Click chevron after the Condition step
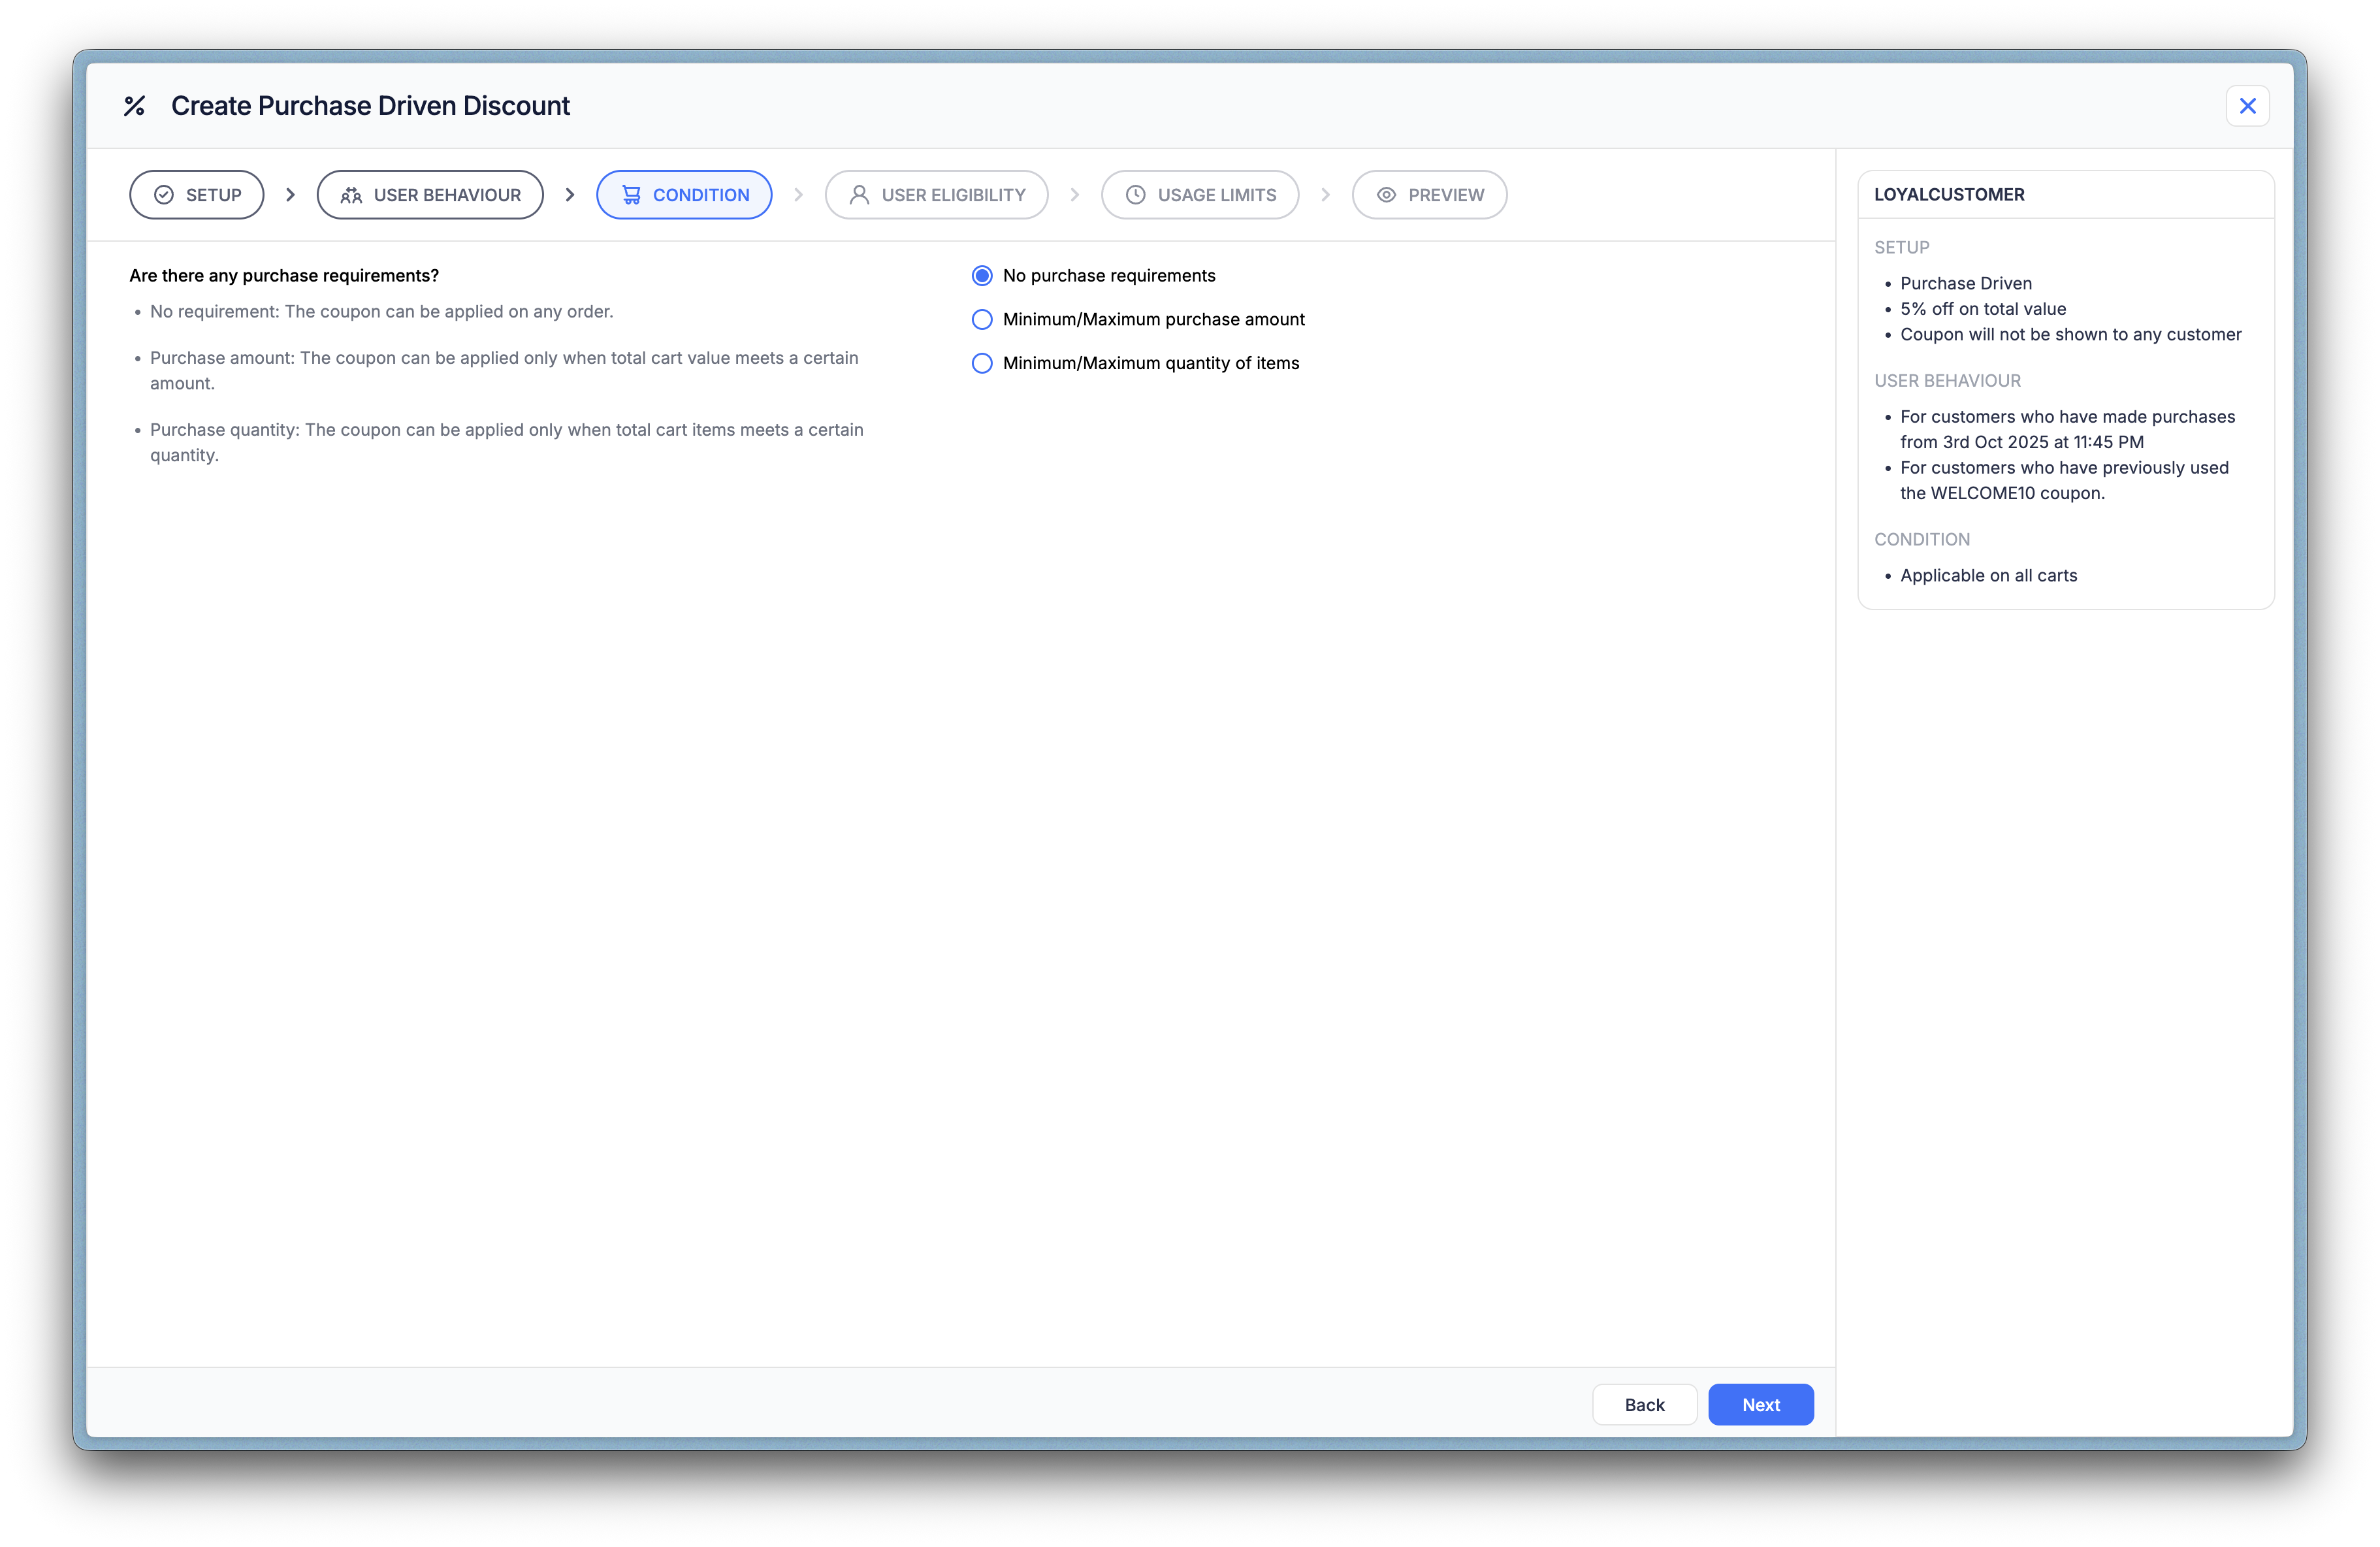This screenshot has height=1547, width=2380. 798,195
